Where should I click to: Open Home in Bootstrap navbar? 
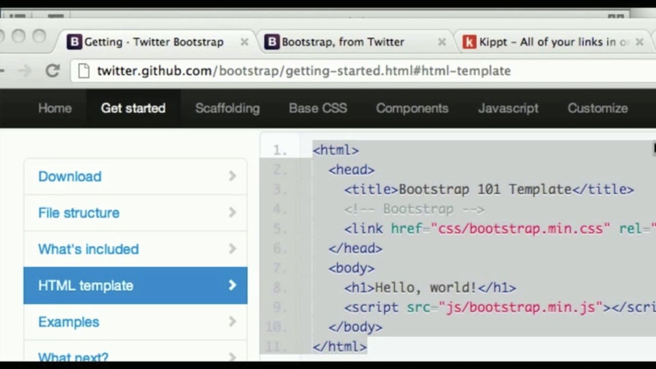(x=55, y=109)
